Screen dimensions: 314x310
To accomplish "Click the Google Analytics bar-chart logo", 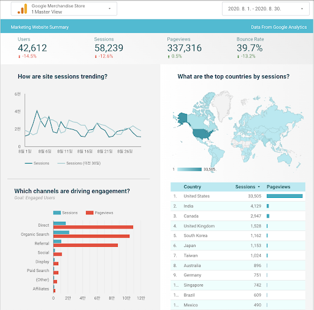I will coord(23,9).
